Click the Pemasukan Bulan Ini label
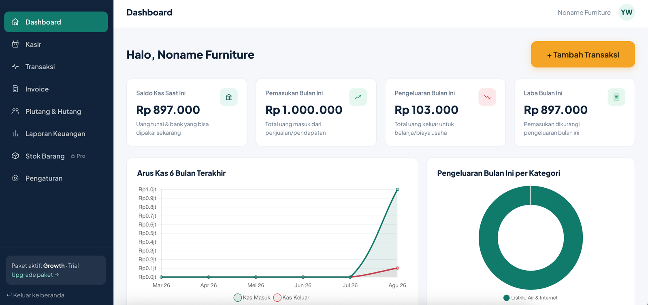Viewport: 648px width, 305px height. click(x=294, y=93)
